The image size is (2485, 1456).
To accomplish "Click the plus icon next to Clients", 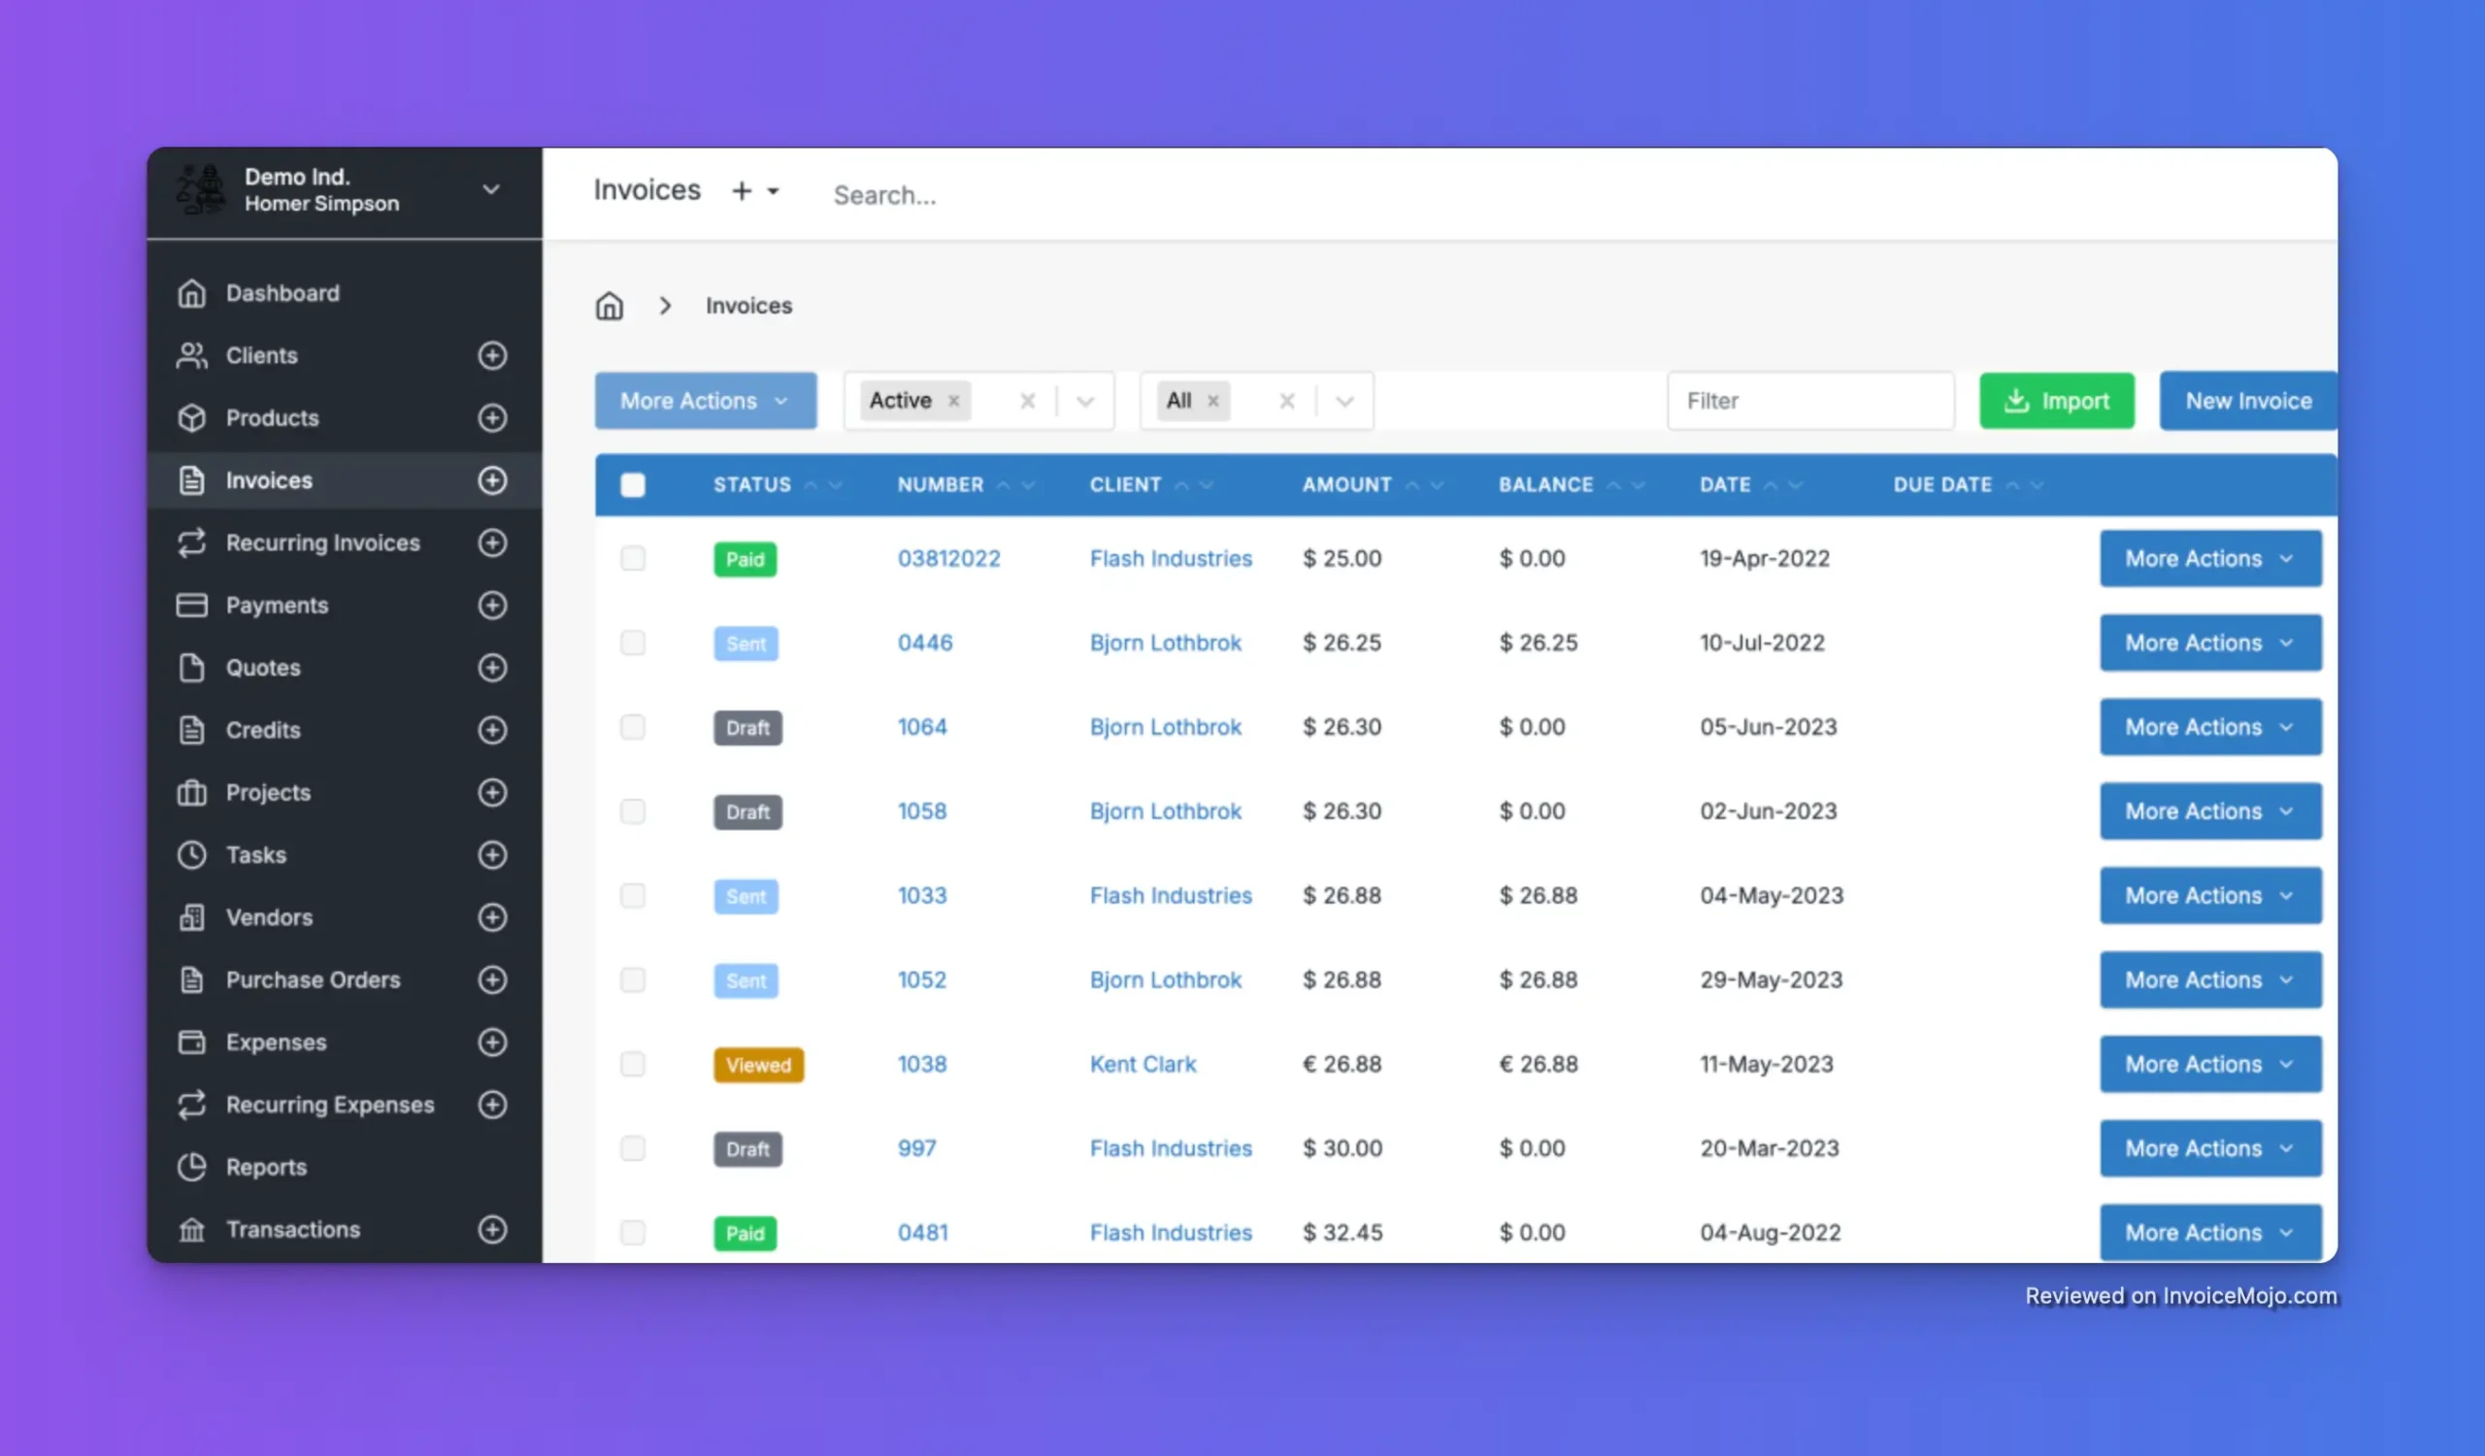I will coord(492,355).
